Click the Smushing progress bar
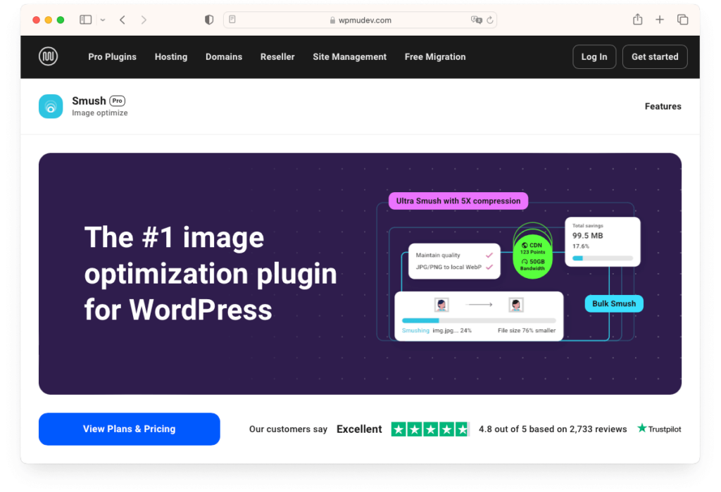 click(x=479, y=320)
